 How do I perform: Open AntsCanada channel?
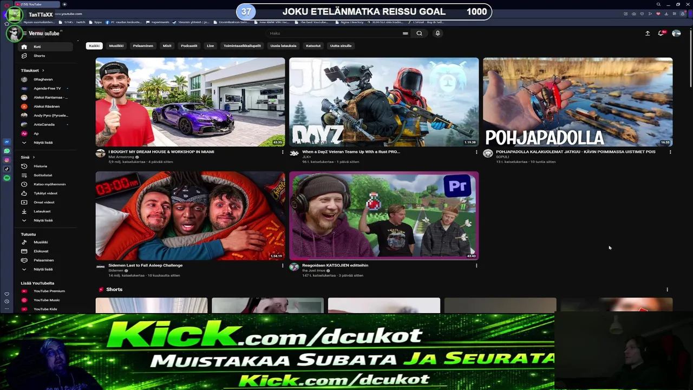[x=46, y=125]
